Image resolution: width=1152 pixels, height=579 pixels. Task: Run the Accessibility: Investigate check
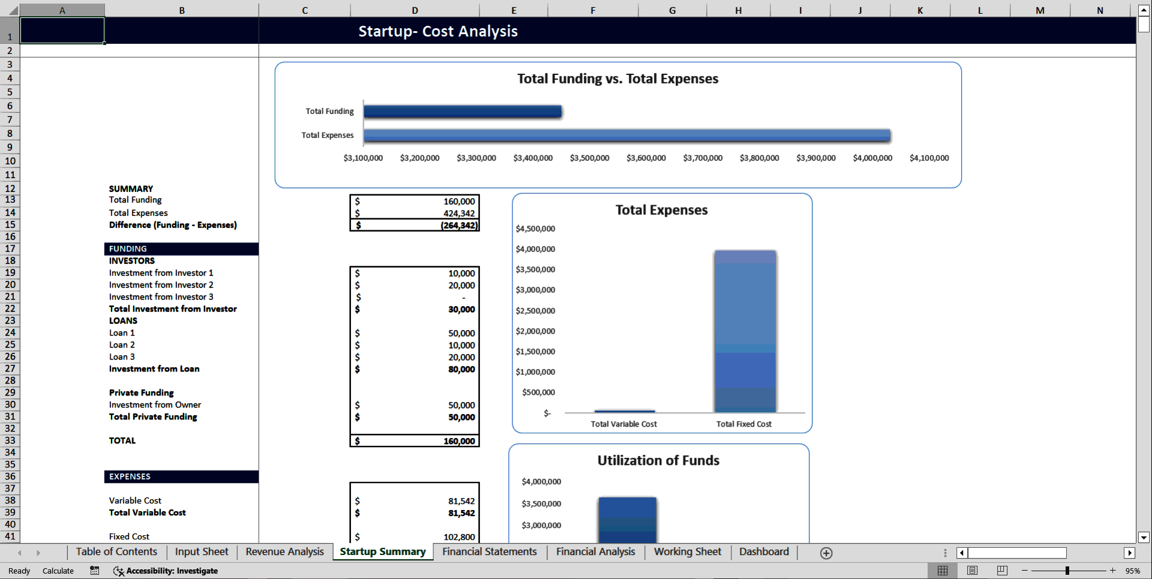coord(166,571)
